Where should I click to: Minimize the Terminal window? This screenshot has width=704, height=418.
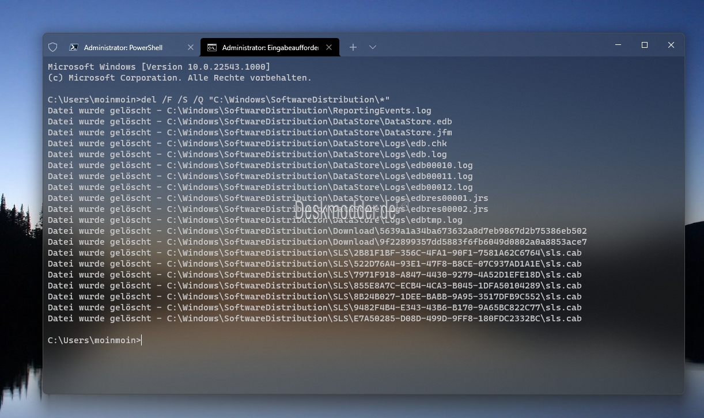[618, 45]
